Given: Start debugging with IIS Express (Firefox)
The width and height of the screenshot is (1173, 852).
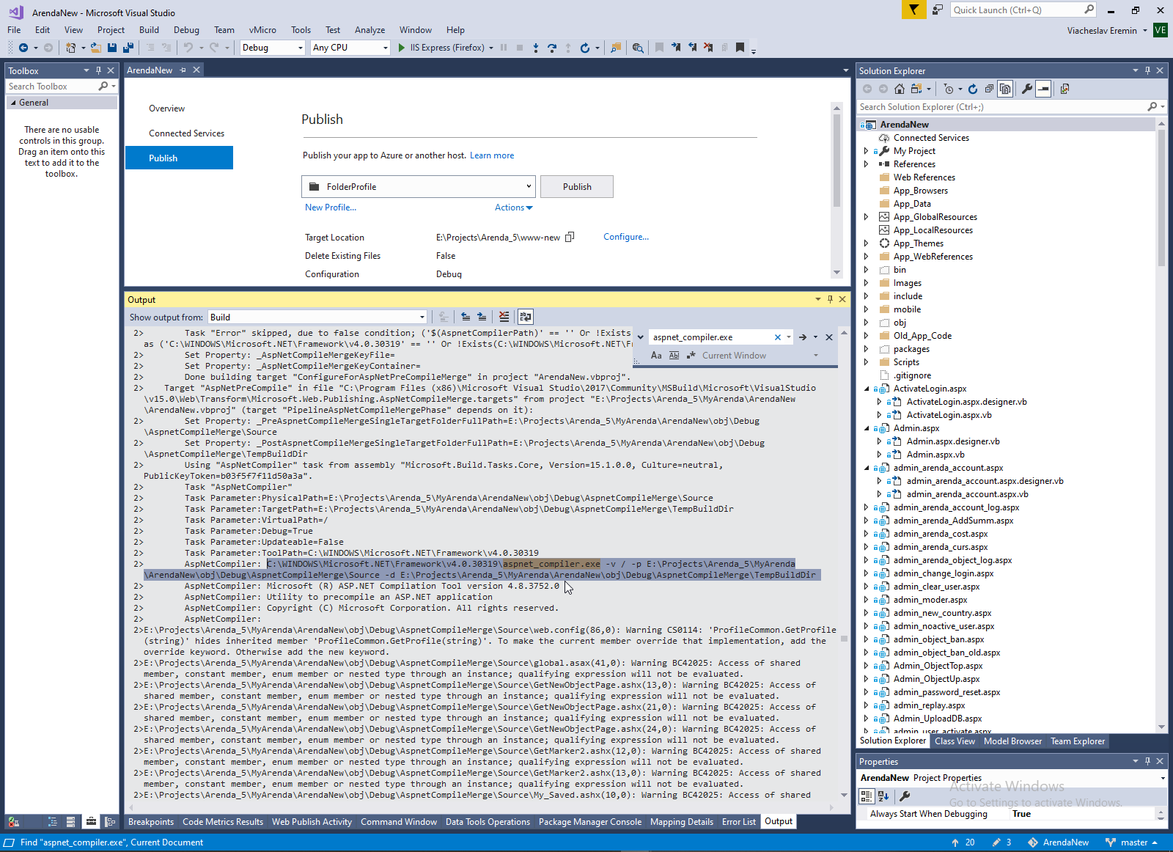Looking at the screenshot, I should click(441, 48).
